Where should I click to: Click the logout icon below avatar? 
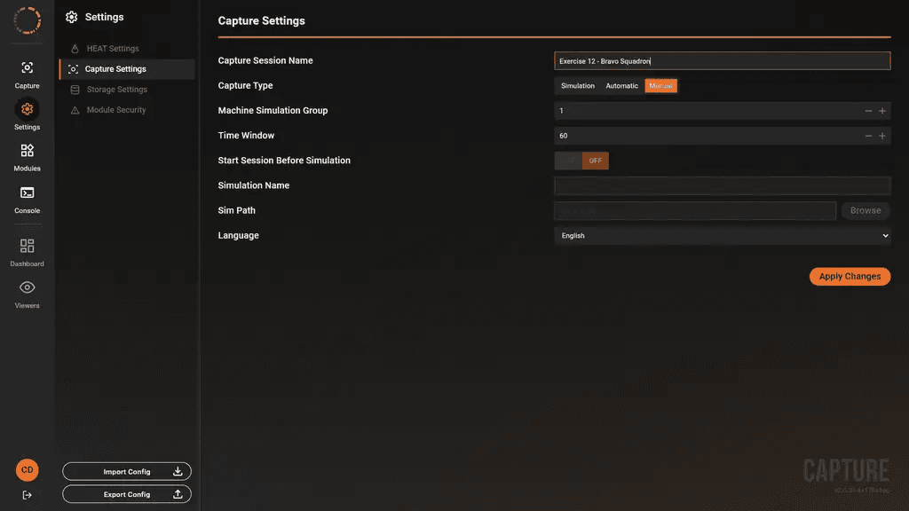[x=27, y=495]
